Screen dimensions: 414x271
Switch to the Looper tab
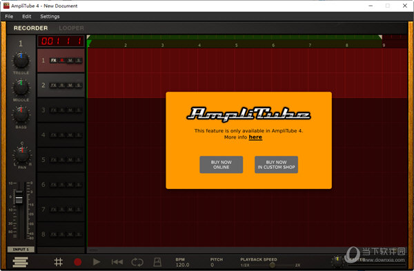click(71, 28)
